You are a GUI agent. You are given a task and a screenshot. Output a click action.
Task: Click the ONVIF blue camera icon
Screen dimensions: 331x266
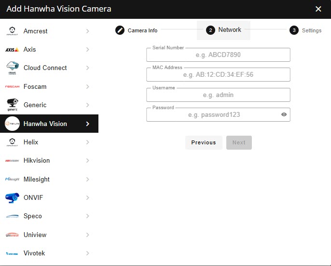click(12, 198)
